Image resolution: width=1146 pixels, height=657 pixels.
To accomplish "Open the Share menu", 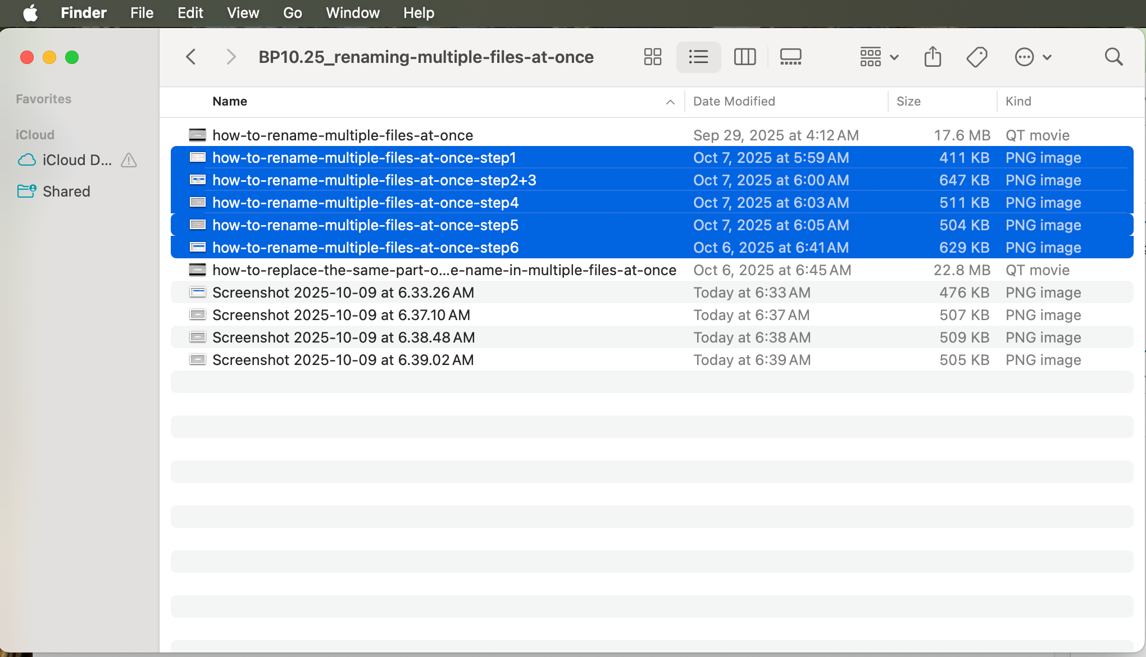I will click(x=933, y=57).
